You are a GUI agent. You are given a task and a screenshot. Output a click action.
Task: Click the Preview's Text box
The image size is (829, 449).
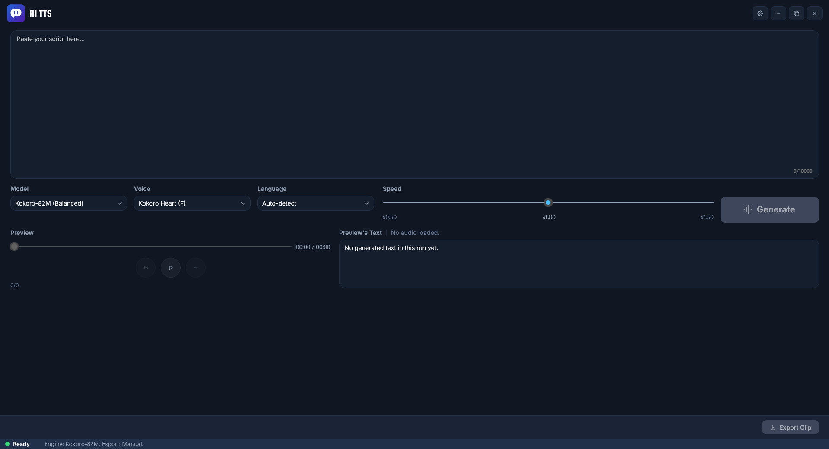tap(579, 264)
